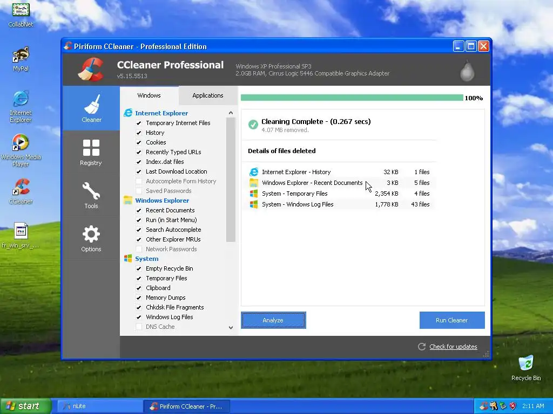553x414 pixels.
Task: Uncheck IE History checkbox
Action: (139, 133)
